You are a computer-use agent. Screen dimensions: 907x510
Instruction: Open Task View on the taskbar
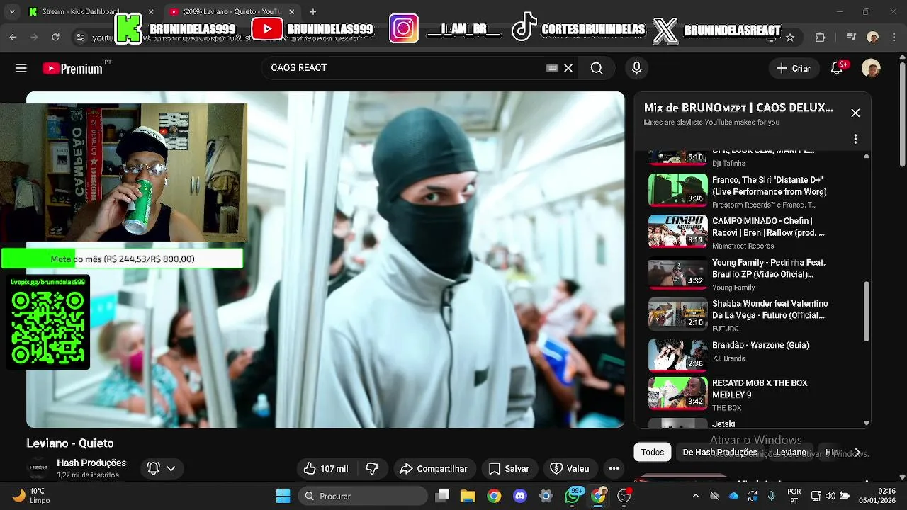(443, 496)
